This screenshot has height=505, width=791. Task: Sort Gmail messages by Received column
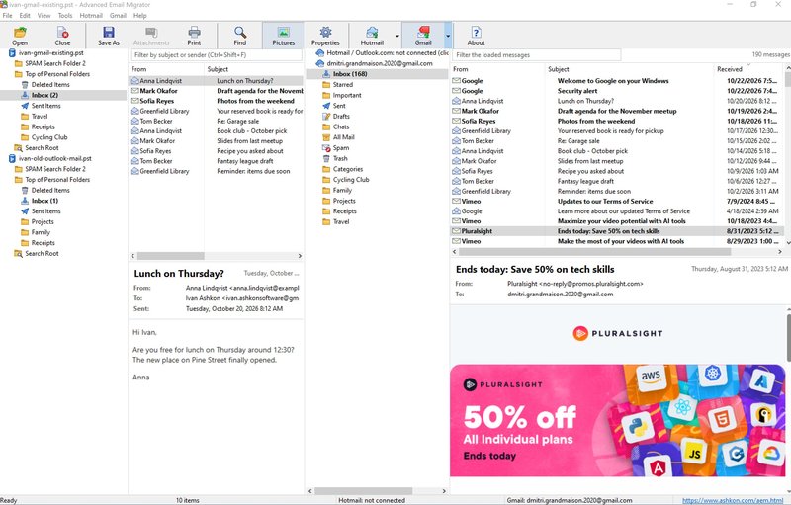click(748, 69)
